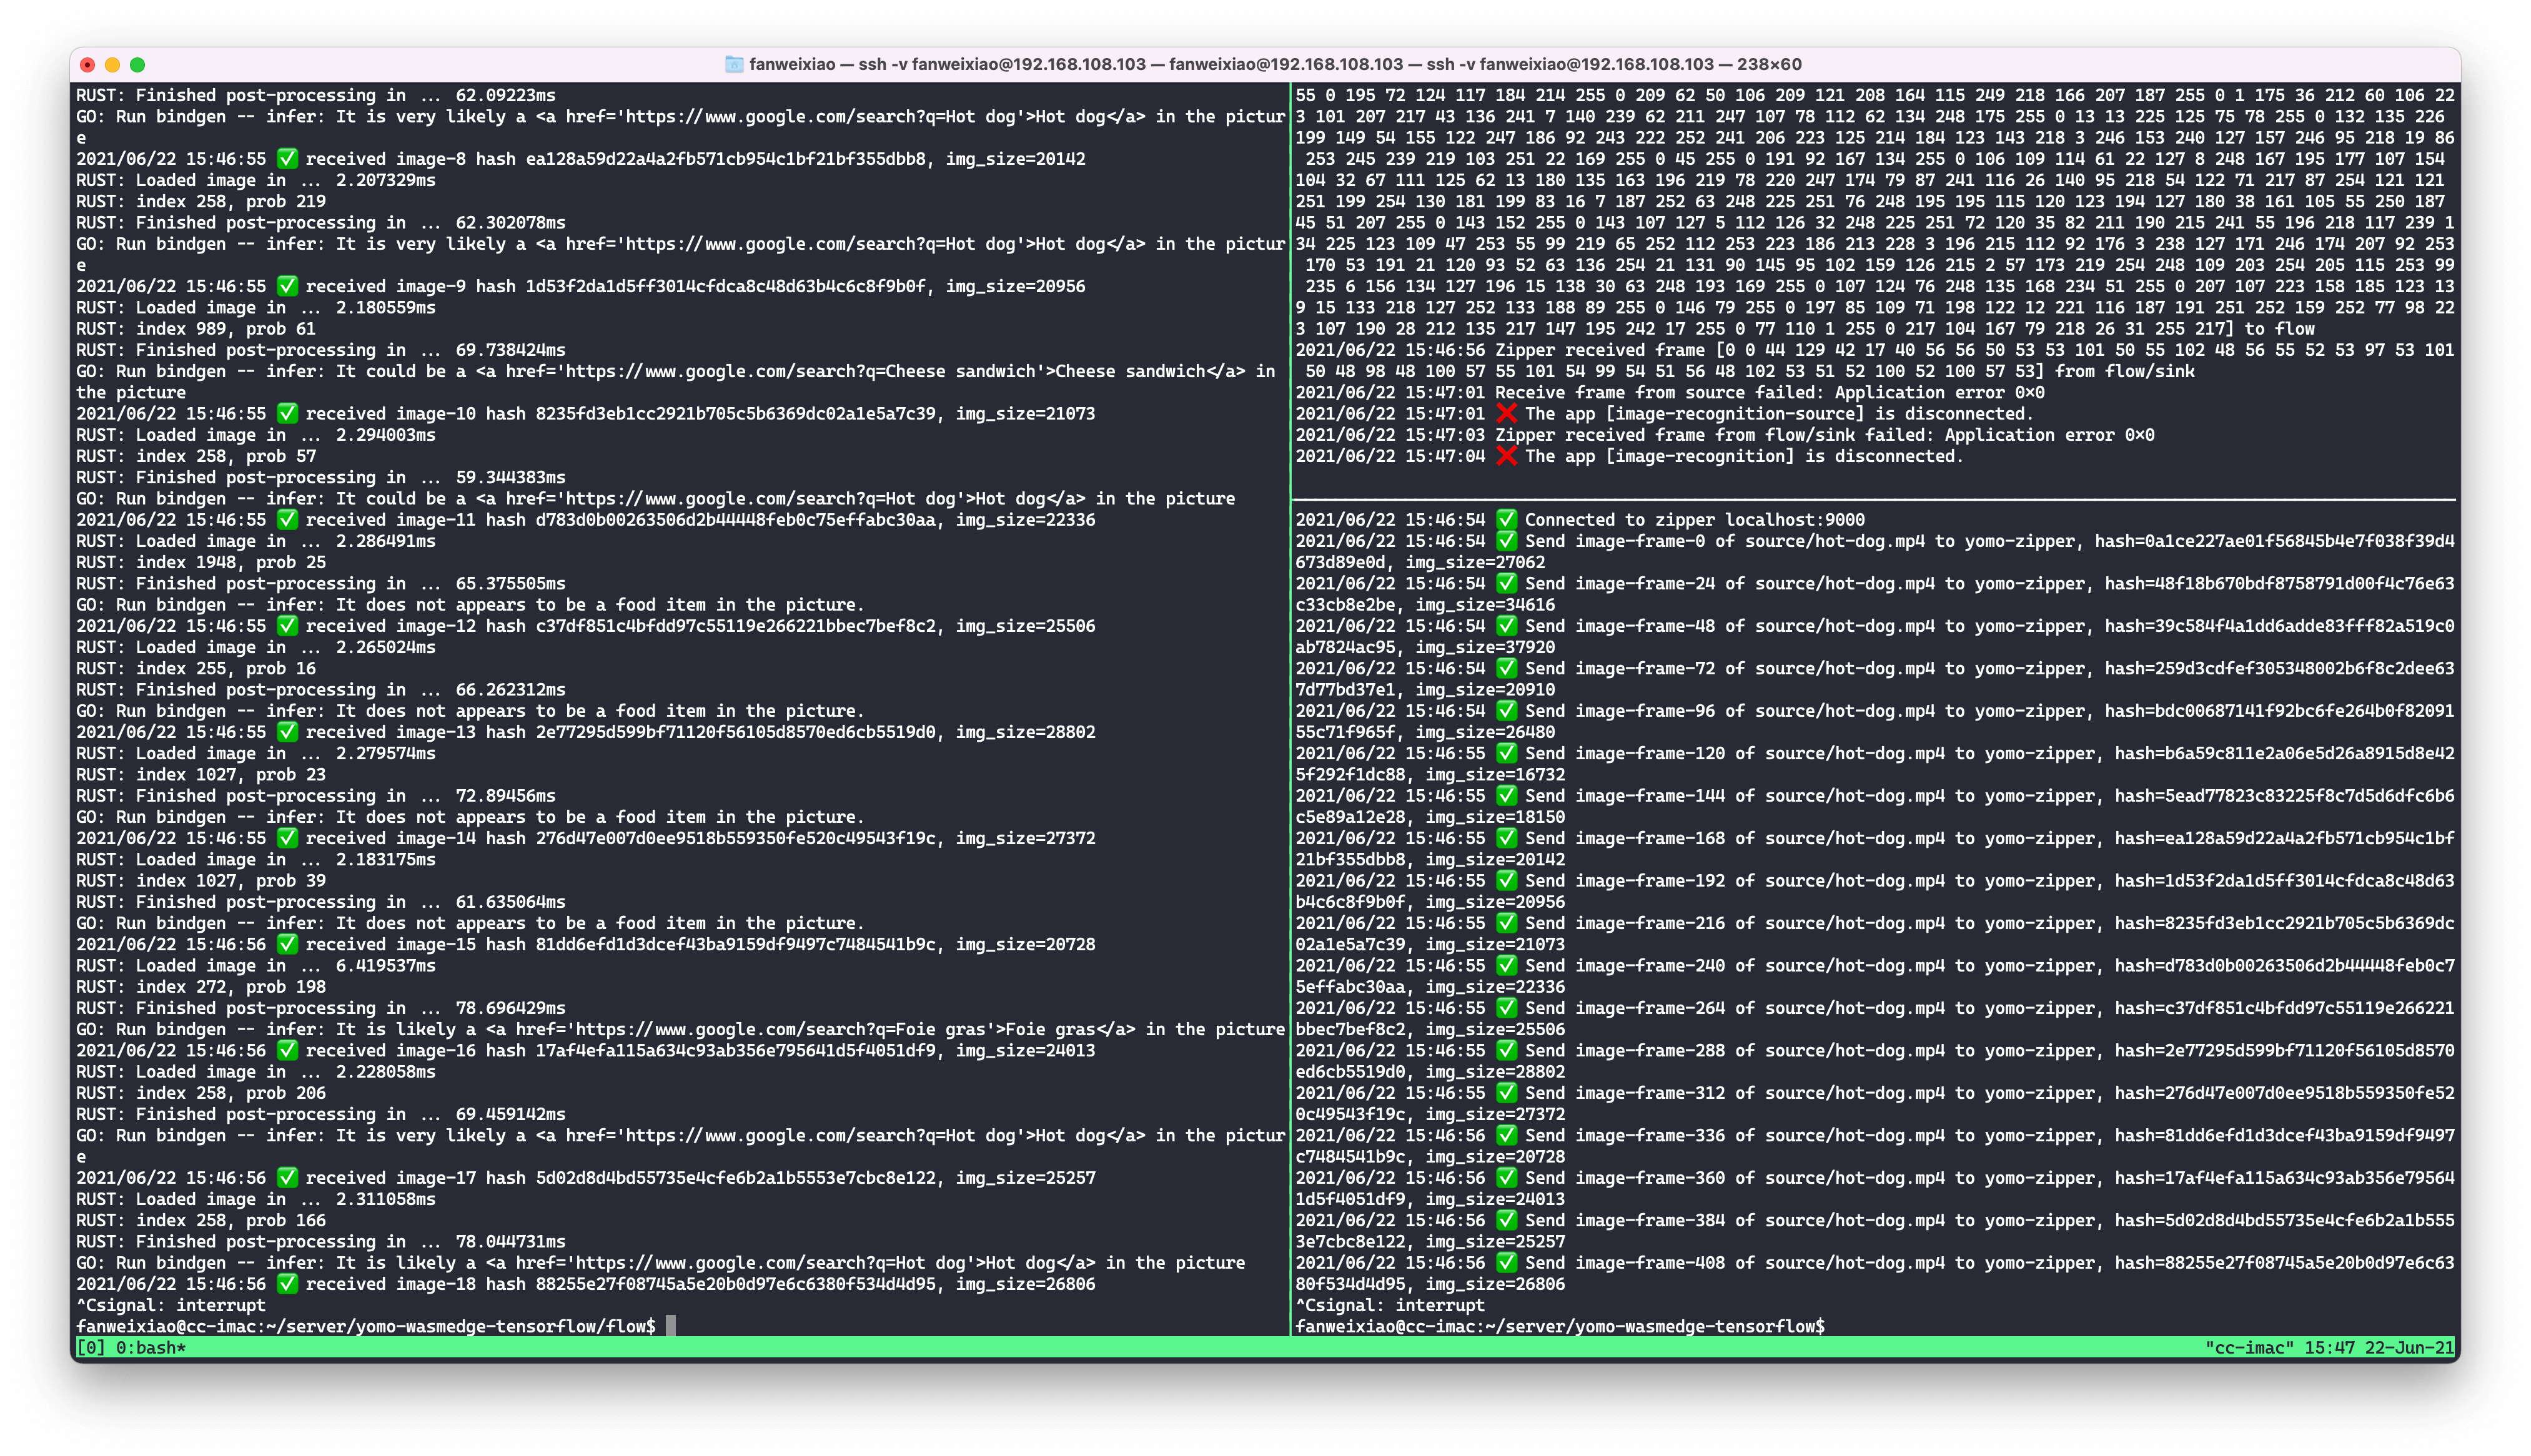Click the green checkmark beside received image-18
2531x1456 pixels.
click(287, 1283)
